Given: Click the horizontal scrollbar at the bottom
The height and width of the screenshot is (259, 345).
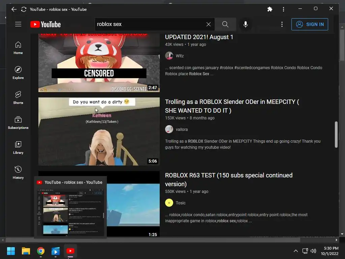Looking at the screenshot, I should [153, 240].
